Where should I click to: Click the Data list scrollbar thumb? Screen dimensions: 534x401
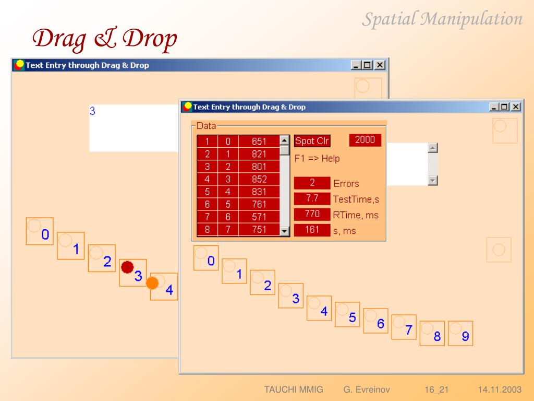pos(285,150)
